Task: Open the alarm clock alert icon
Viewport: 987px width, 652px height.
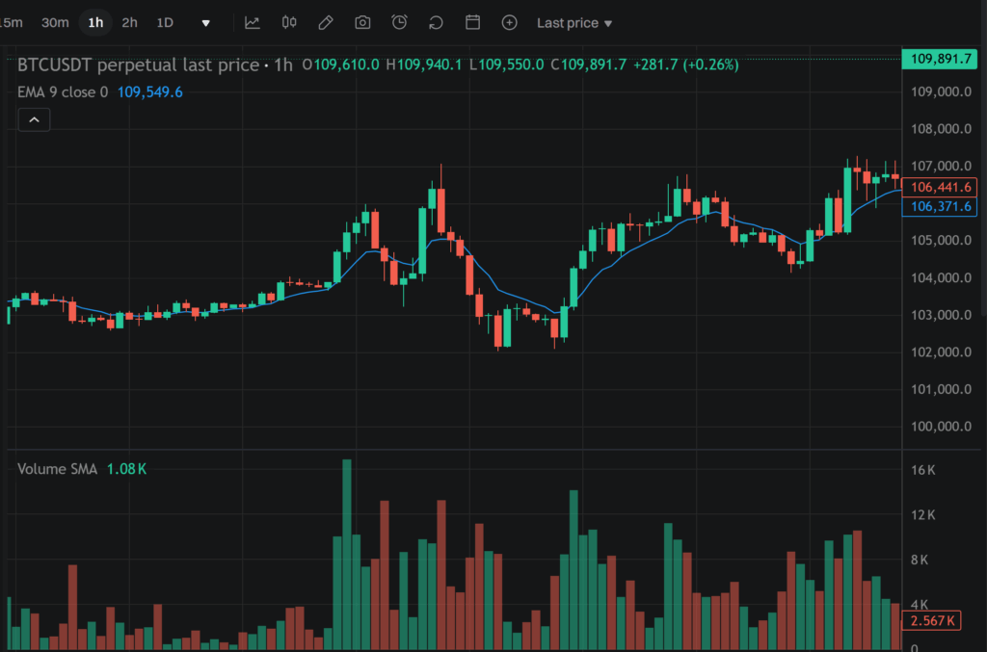Action: pos(399,22)
